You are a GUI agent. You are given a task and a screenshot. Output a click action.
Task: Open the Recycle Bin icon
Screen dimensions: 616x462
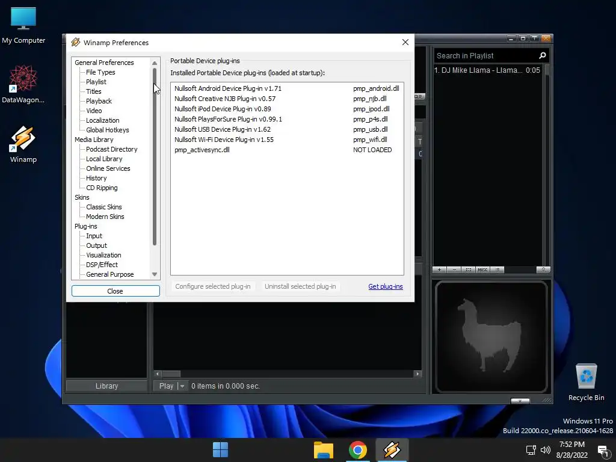pyautogui.click(x=586, y=382)
